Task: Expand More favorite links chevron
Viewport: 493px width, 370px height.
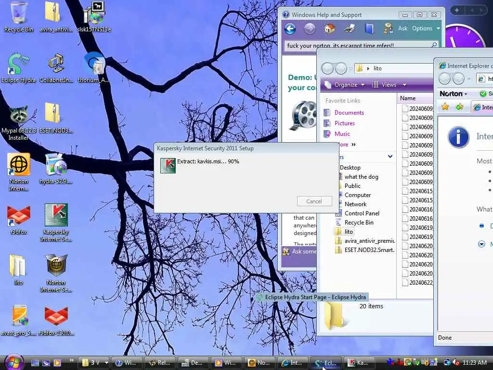Action: [x=353, y=145]
